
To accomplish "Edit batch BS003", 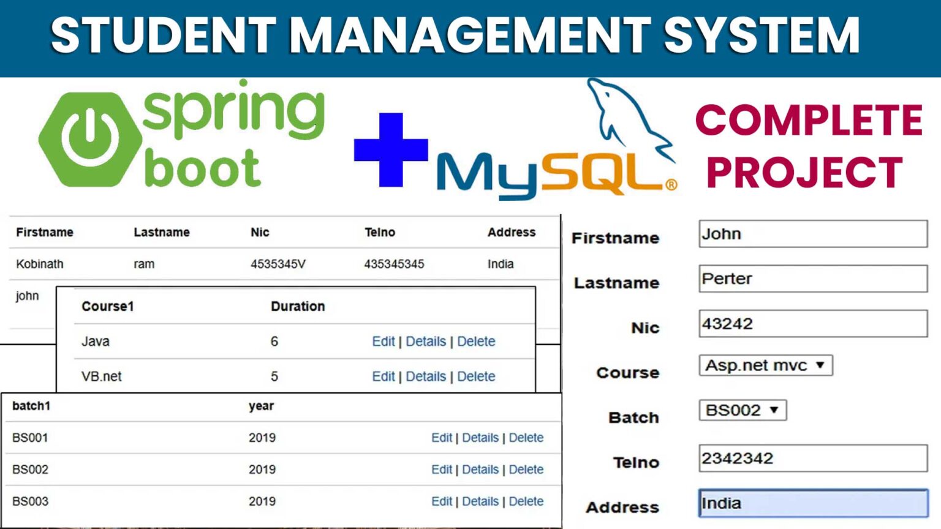I will [442, 501].
